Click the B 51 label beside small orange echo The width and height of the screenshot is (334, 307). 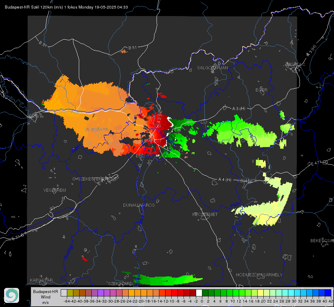pyautogui.click(x=132, y=48)
